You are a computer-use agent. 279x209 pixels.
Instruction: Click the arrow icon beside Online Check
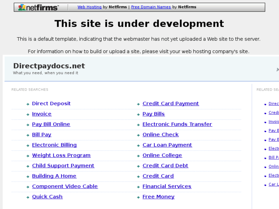point(138,135)
